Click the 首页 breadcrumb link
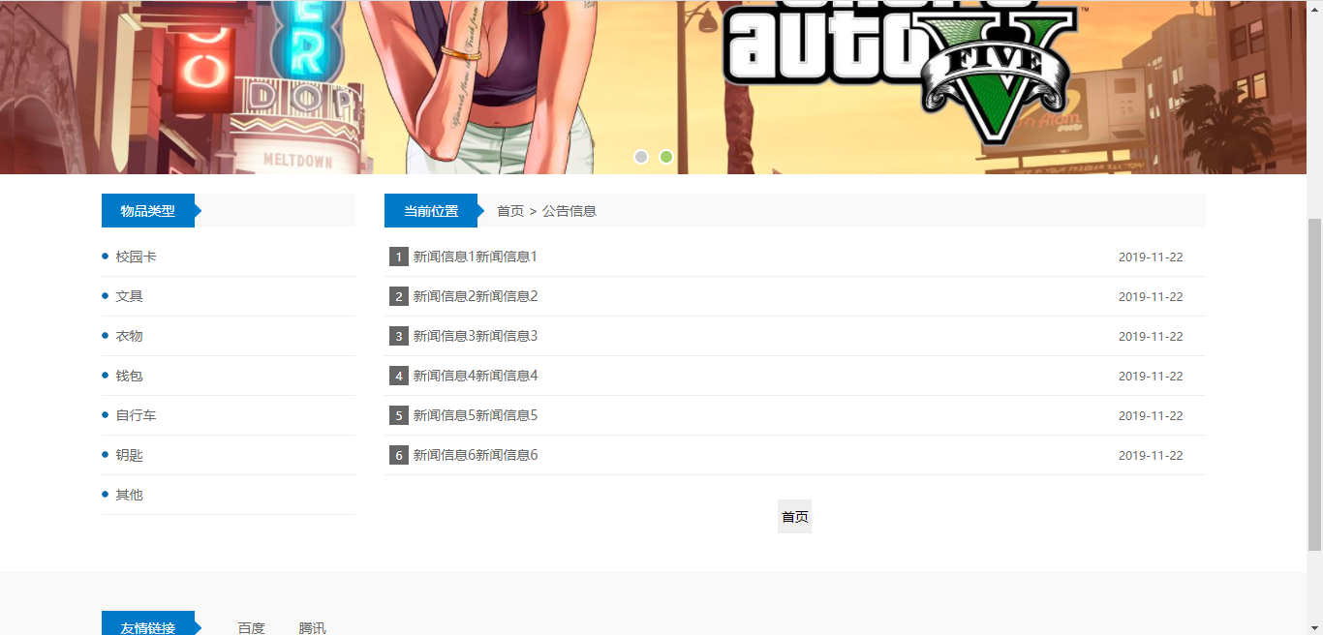Image resolution: width=1323 pixels, height=635 pixels. click(x=510, y=211)
